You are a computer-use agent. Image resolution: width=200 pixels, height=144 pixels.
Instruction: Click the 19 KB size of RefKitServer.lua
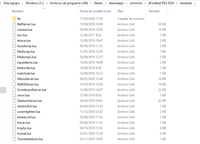click(162, 84)
